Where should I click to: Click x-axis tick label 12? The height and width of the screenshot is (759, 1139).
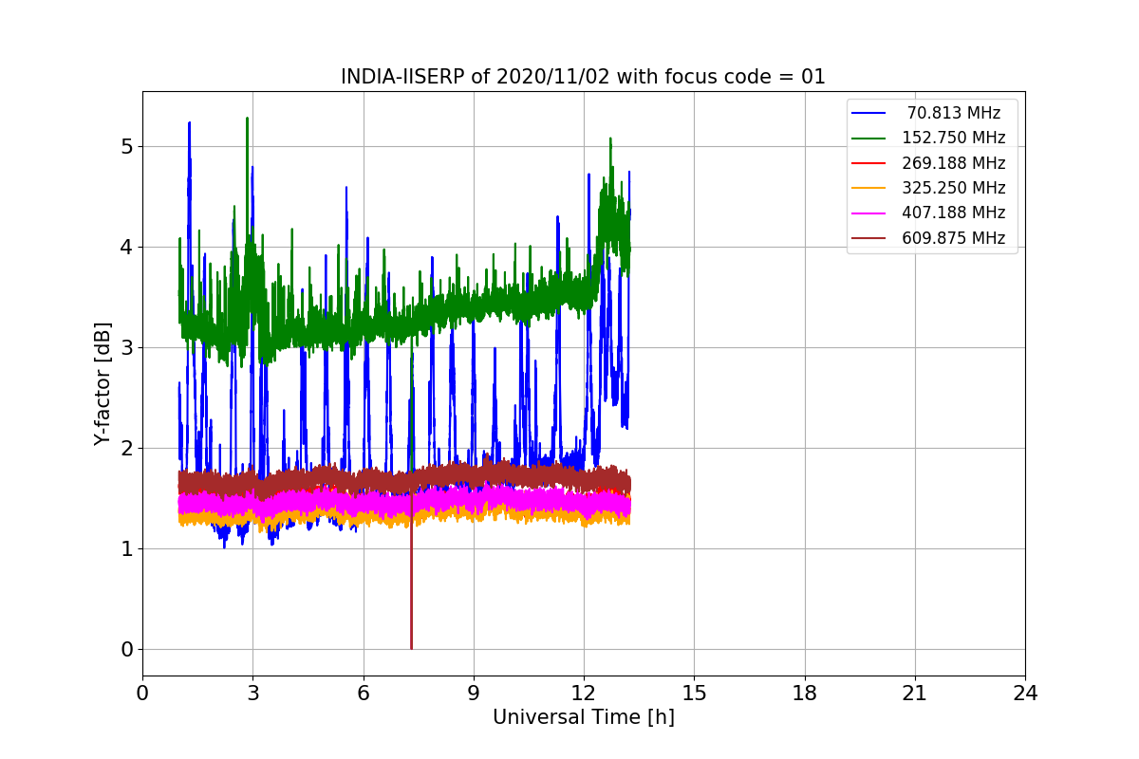584,693
